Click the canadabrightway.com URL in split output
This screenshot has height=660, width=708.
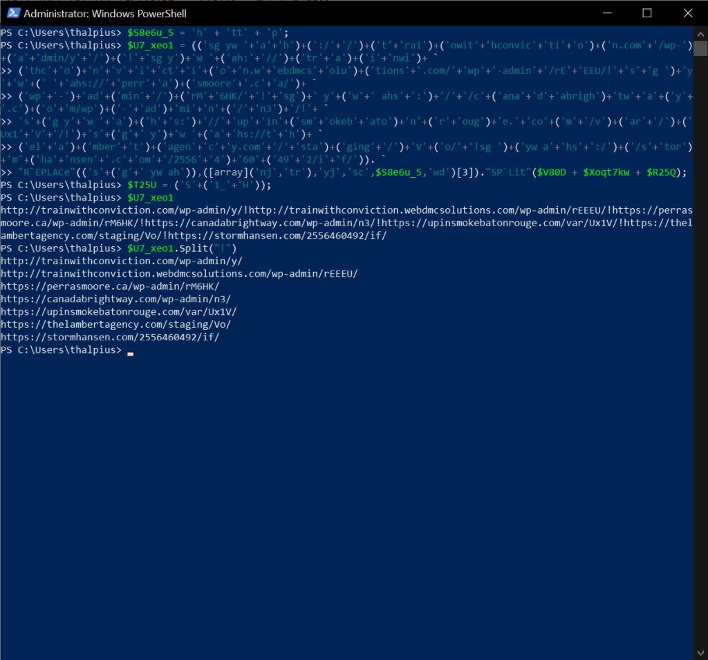pos(115,299)
